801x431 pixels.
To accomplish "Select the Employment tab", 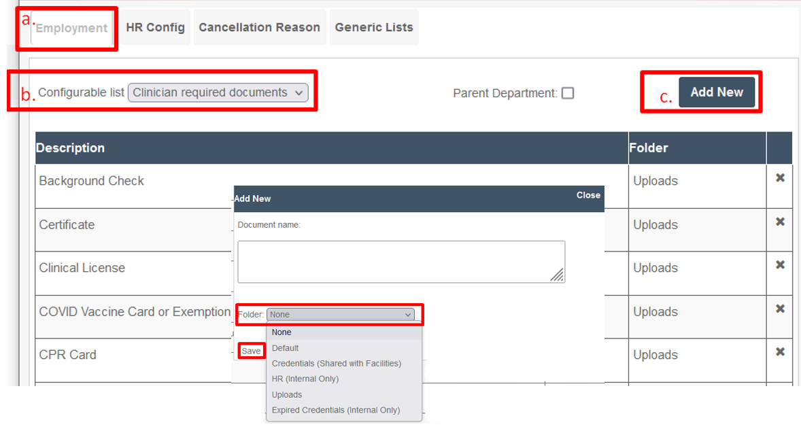I will tap(71, 28).
